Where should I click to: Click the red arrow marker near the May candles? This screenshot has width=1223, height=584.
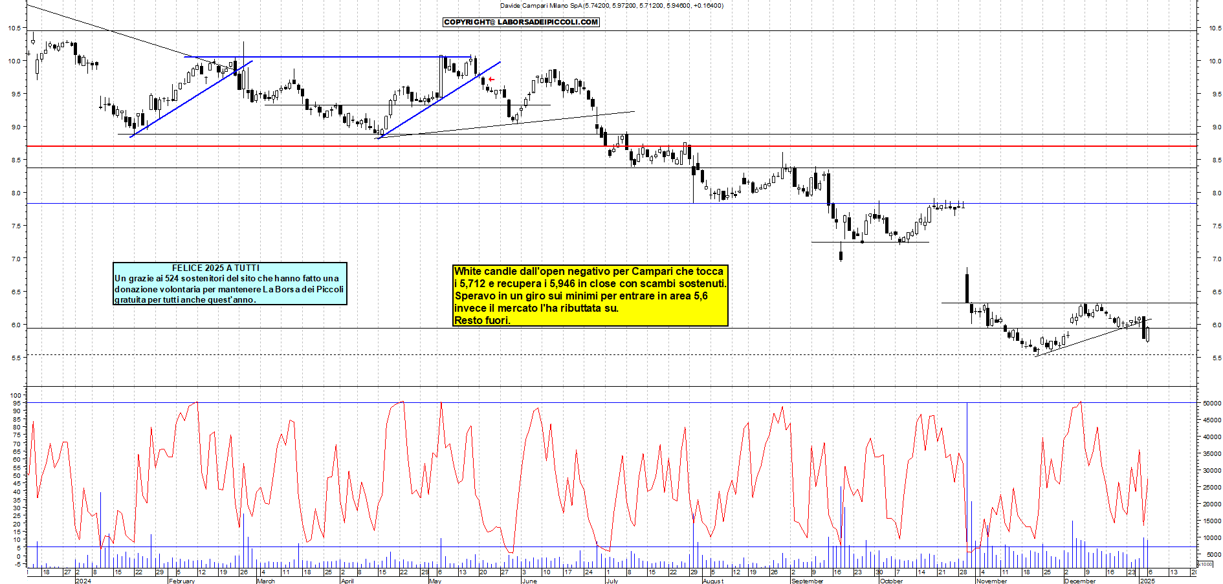pos(491,80)
